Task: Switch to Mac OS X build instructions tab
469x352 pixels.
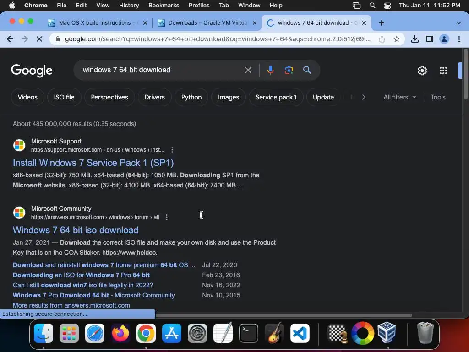Action: [x=98, y=23]
